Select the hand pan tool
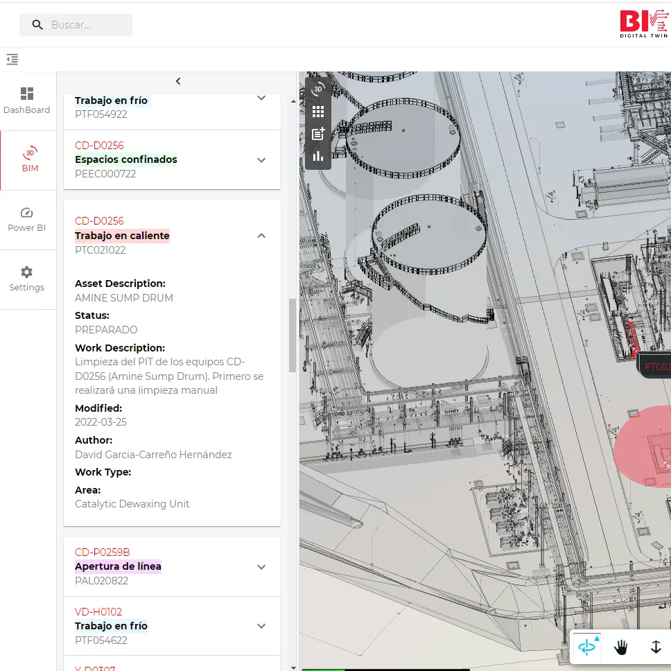This screenshot has width=671, height=671. (621, 647)
